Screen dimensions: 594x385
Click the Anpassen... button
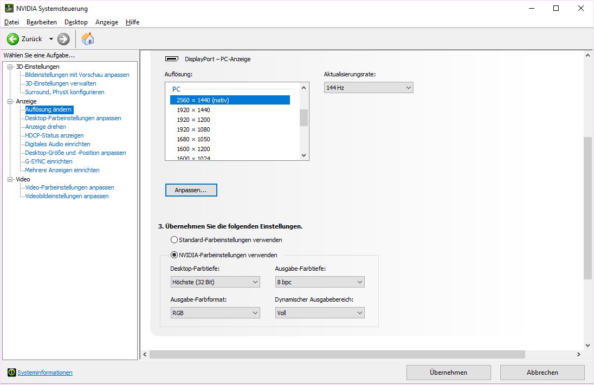click(191, 191)
